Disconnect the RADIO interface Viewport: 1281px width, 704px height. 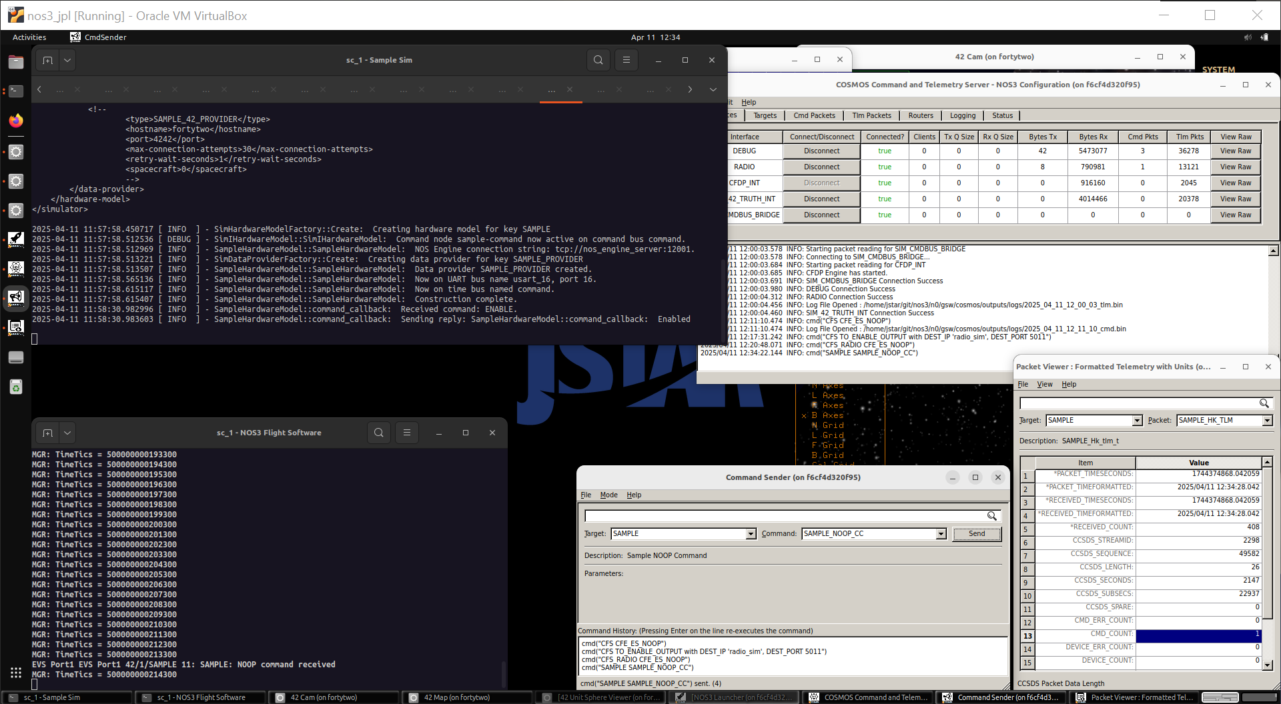(x=822, y=167)
